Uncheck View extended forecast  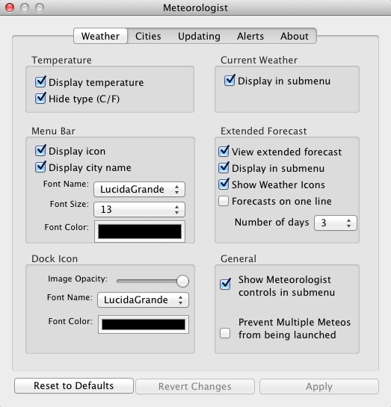coord(224,151)
